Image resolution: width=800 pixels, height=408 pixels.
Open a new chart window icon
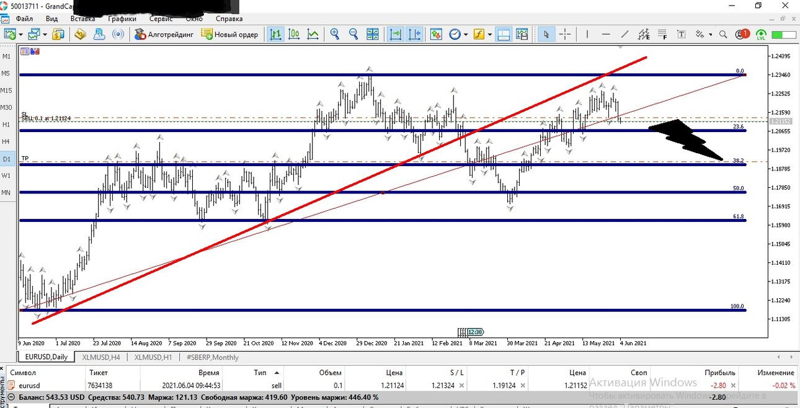click(9, 34)
